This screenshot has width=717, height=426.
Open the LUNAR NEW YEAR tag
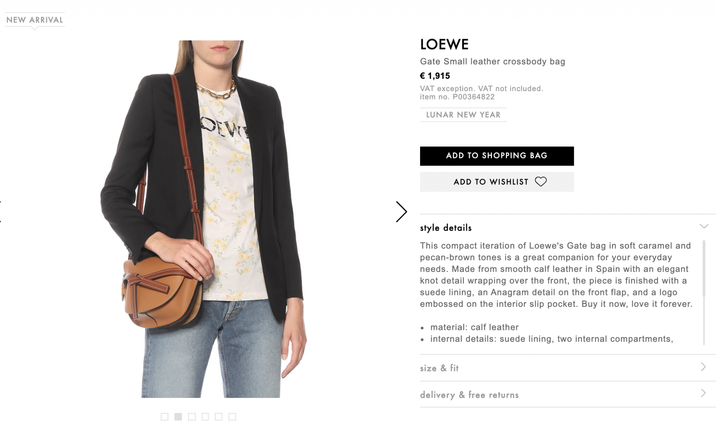[463, 115]
